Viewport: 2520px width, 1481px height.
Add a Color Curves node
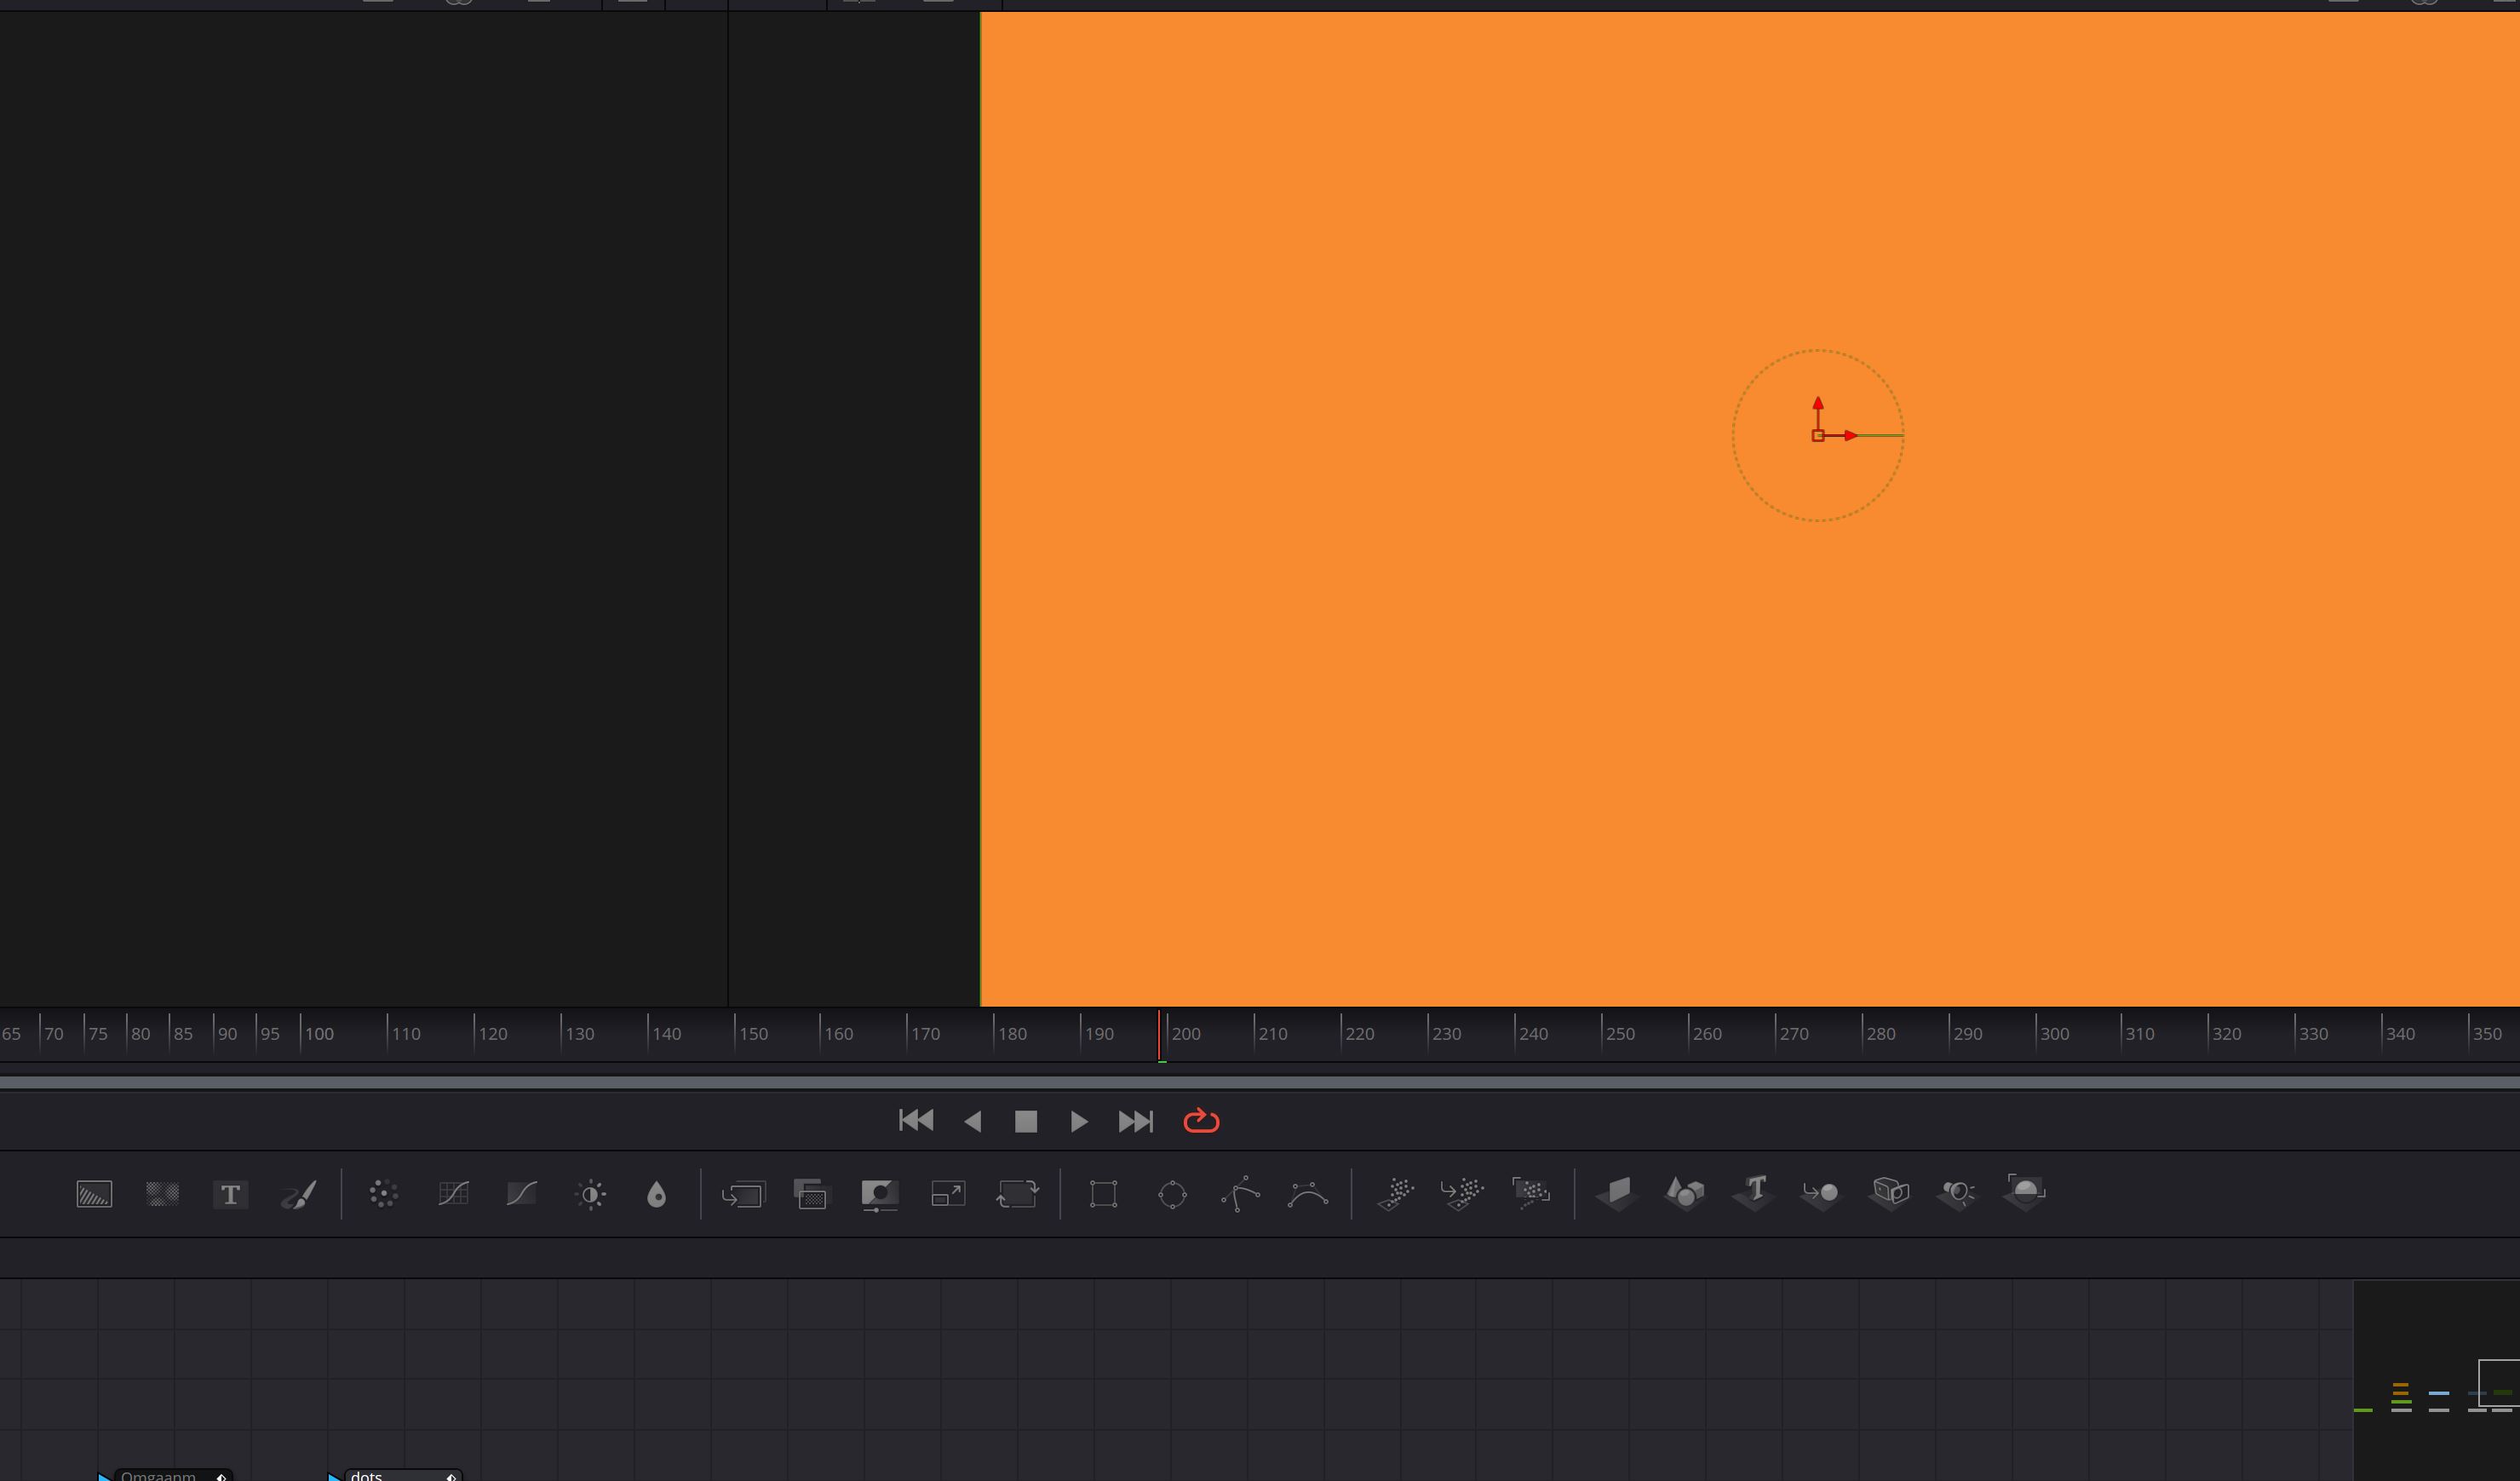tap(453, 1194)
